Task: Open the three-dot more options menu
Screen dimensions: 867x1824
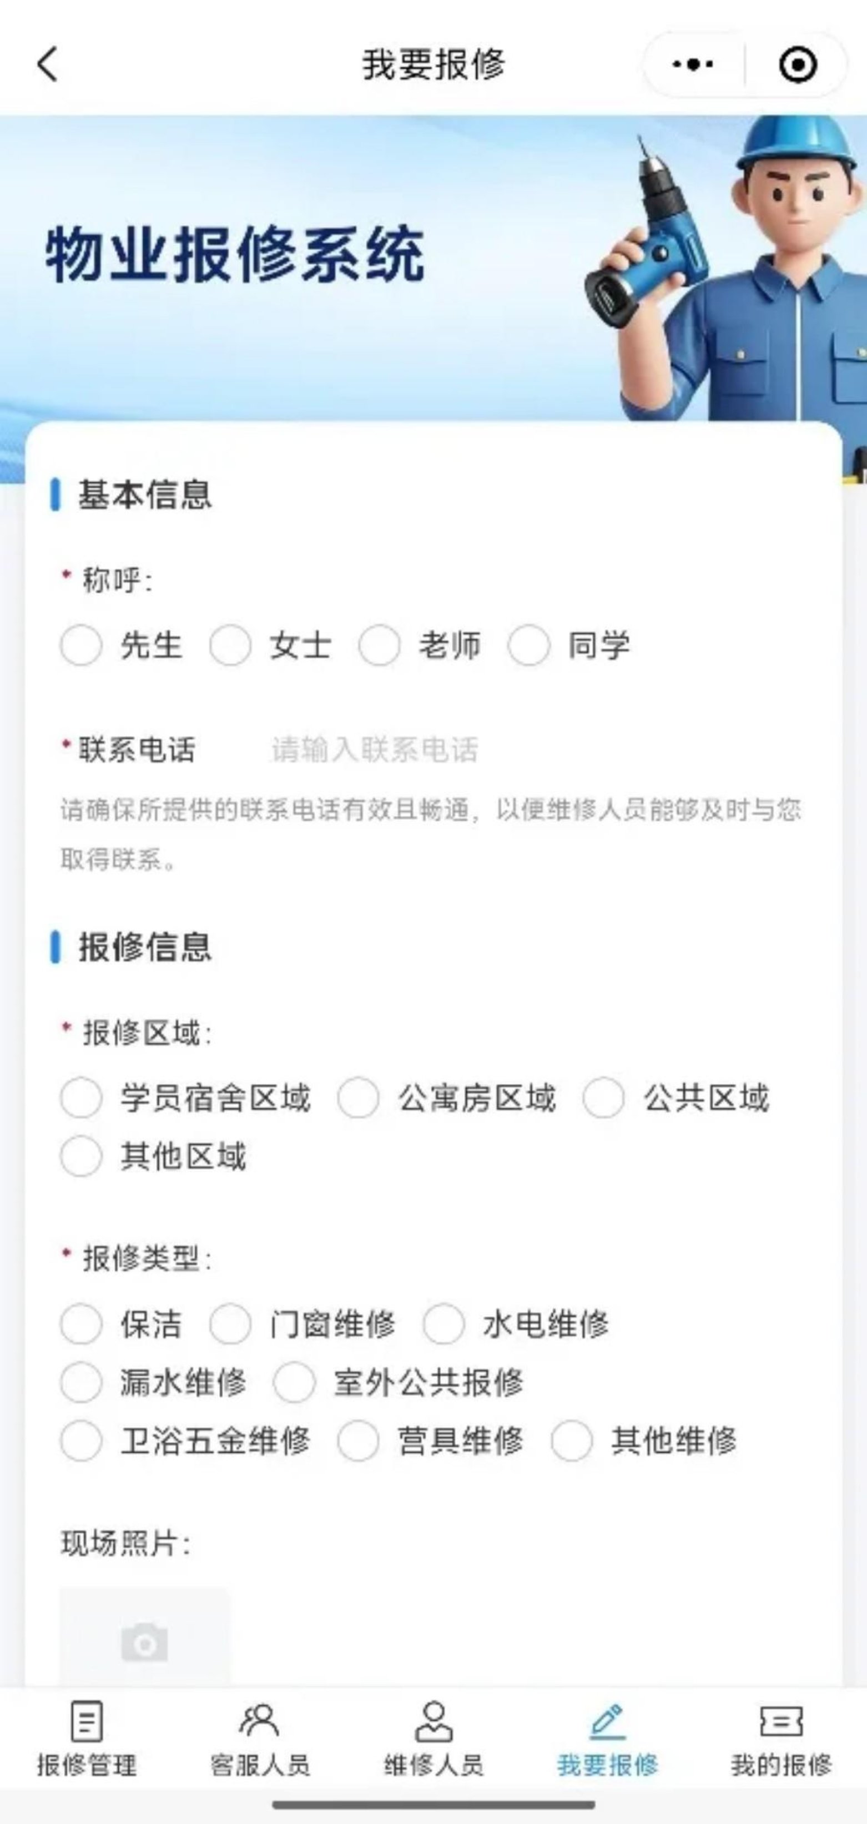Action: (692, 64)
